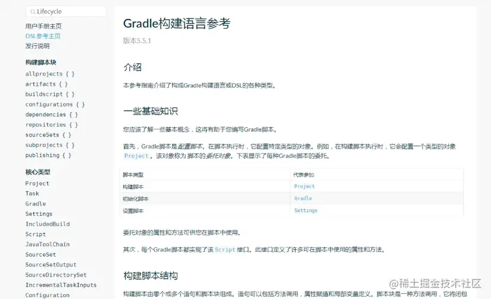Open the 发行说明 link
Image resolution: width=491 pixels, height=299 pixels.
38,46
